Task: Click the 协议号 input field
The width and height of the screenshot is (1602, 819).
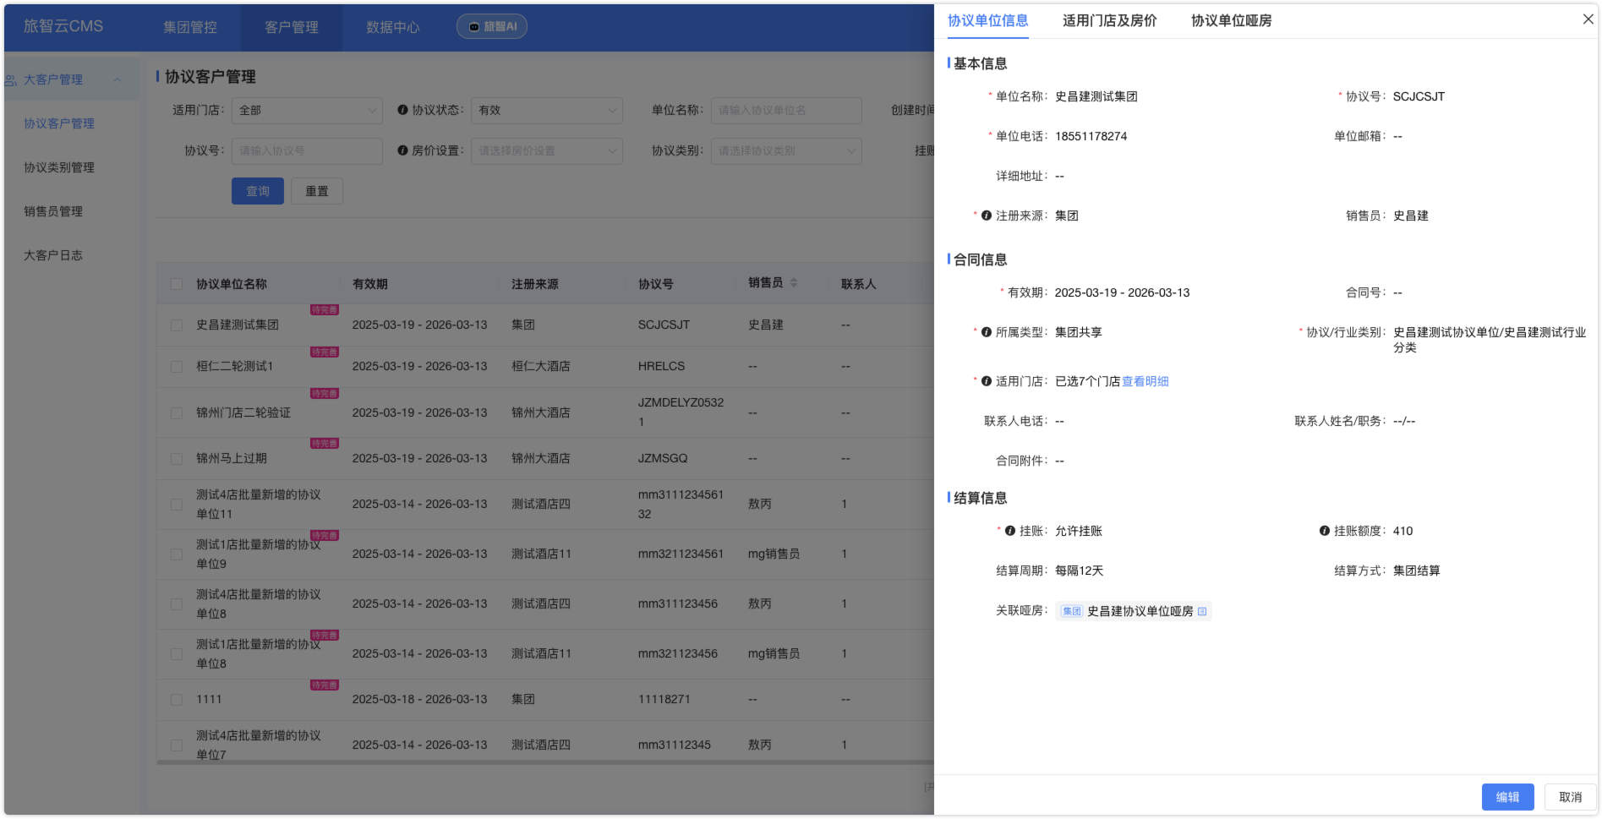Action: click(307, 151)
